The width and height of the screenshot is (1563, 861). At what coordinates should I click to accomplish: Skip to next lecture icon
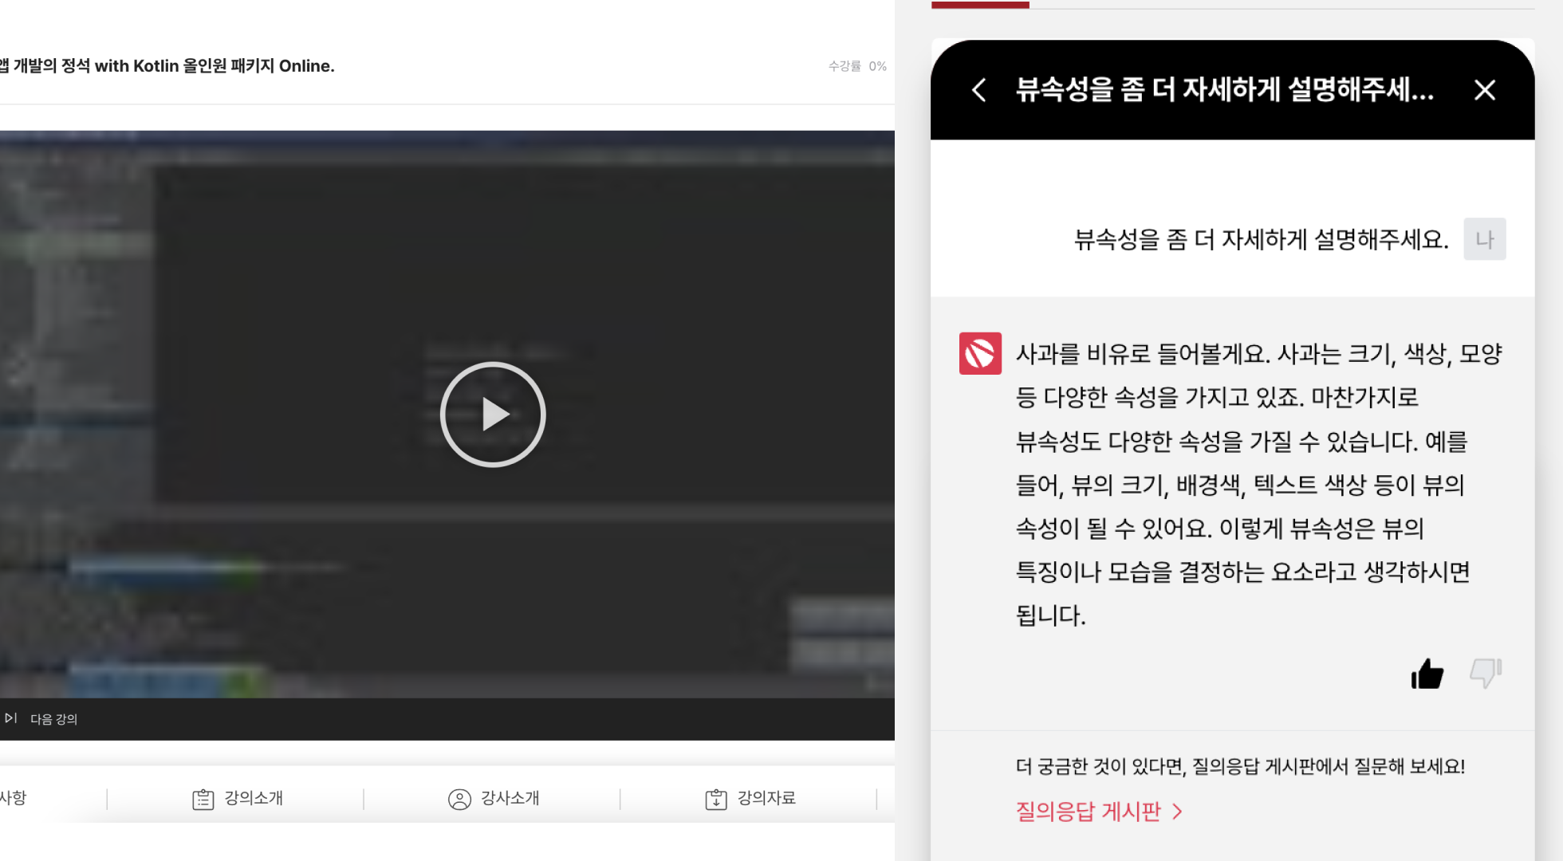[10, 718]
